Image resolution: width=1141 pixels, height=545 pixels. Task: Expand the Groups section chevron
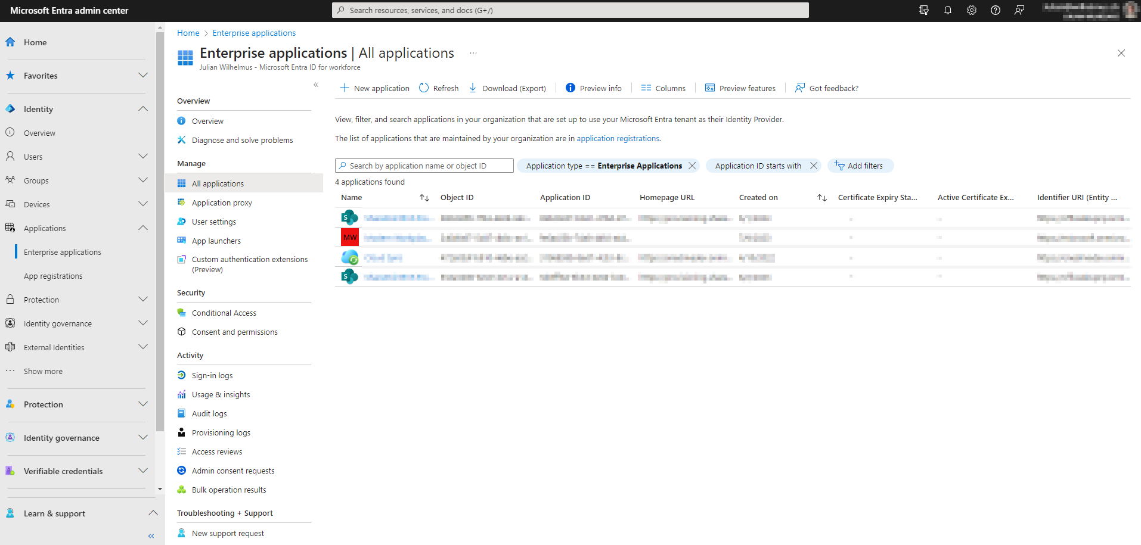tap(143, 180)
